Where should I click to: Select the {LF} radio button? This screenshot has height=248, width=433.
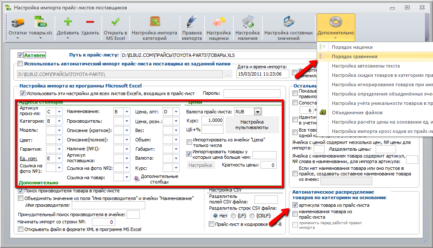(233, 215)
